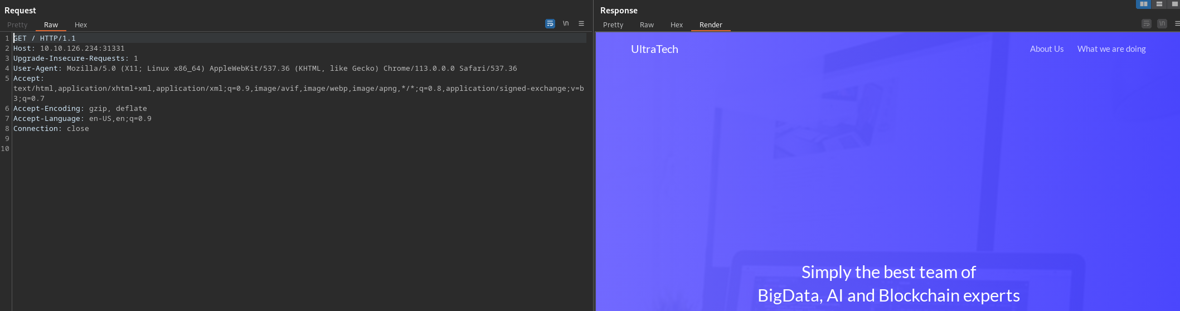Switch to the Response Raw tab

pos(647,25)
